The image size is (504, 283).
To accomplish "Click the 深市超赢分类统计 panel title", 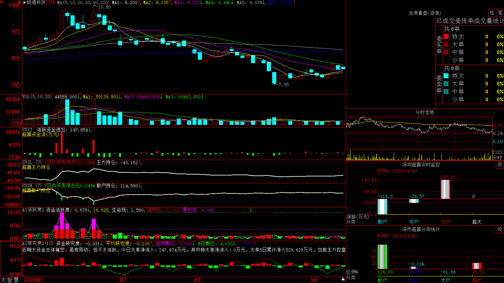I will (x=421, y=229).
